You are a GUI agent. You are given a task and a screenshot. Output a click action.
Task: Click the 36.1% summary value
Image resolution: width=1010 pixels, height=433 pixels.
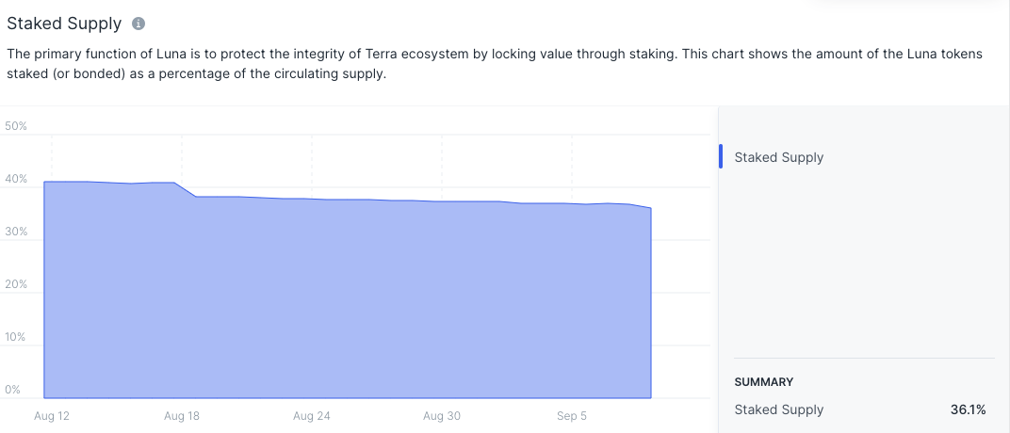(x=969, y=409)
